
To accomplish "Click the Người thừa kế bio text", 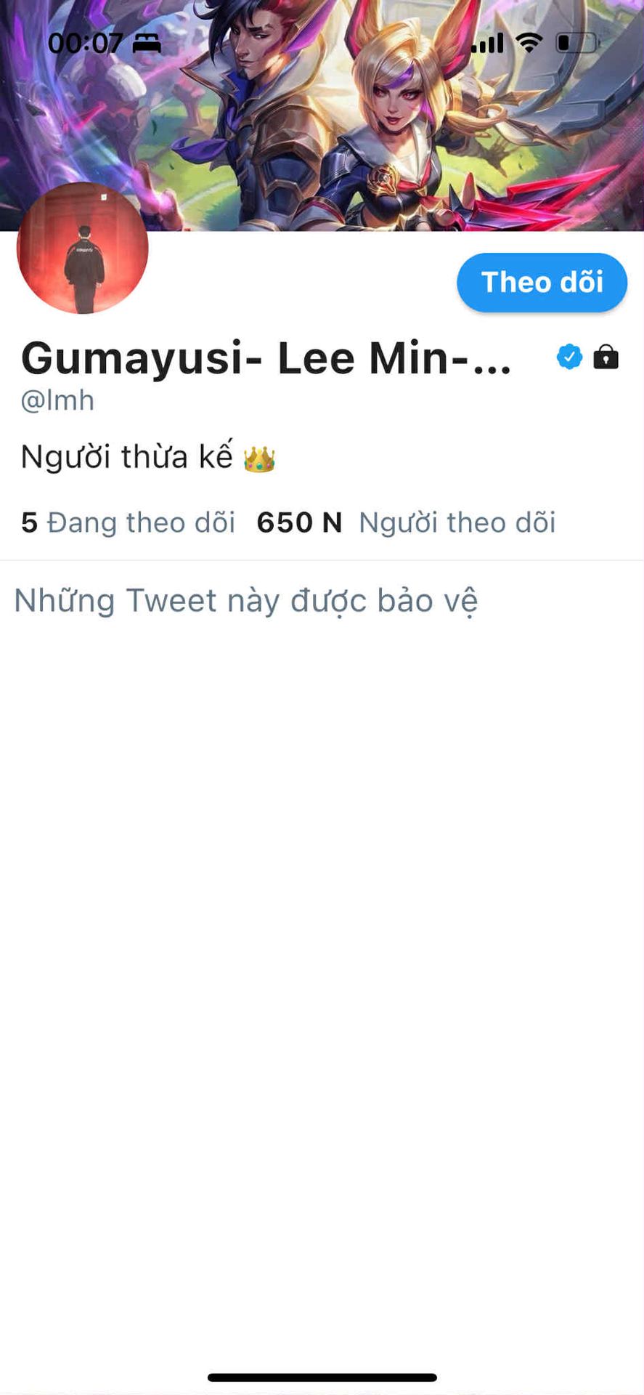I will click(126, 457).
